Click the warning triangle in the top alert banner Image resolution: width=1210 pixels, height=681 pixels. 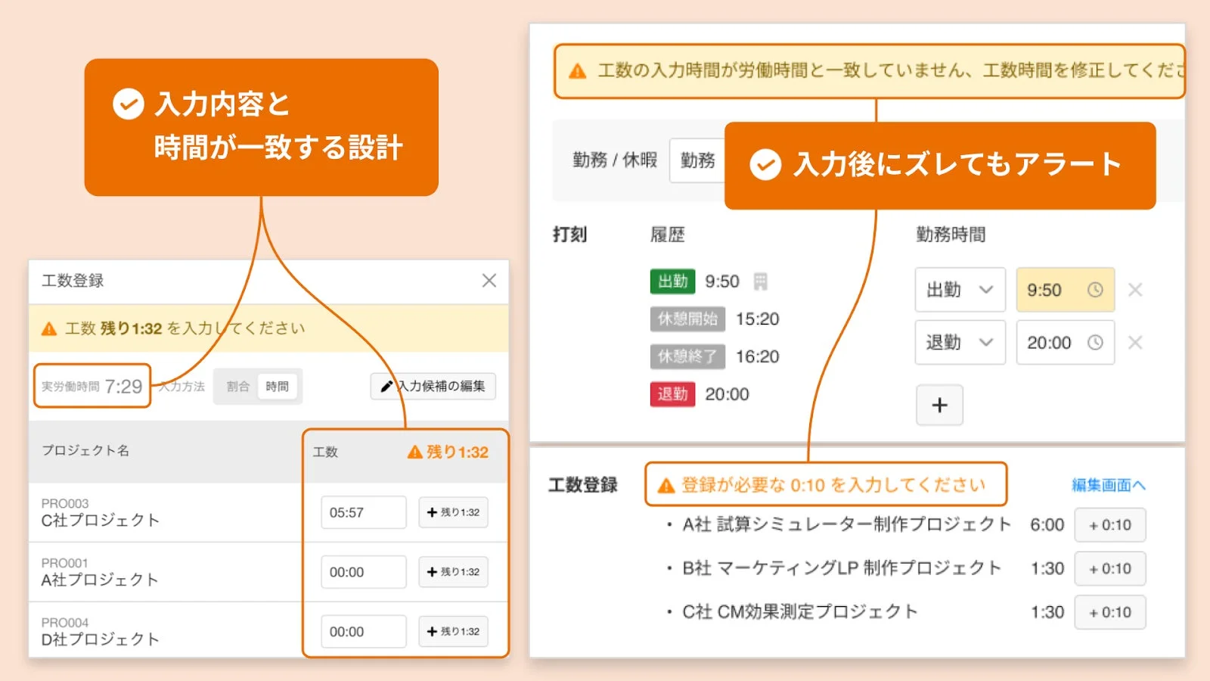[x=578, y=71]
